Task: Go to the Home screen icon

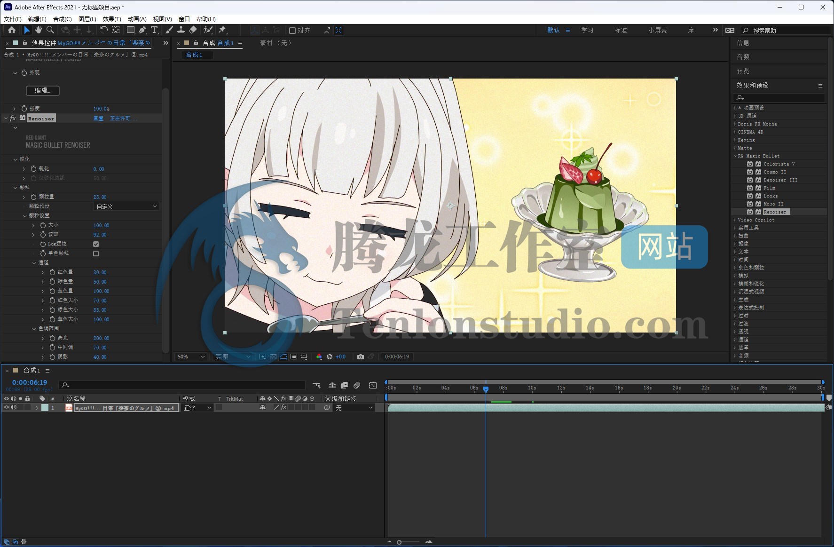Action: pyautogui.click(x=12, y=30)
